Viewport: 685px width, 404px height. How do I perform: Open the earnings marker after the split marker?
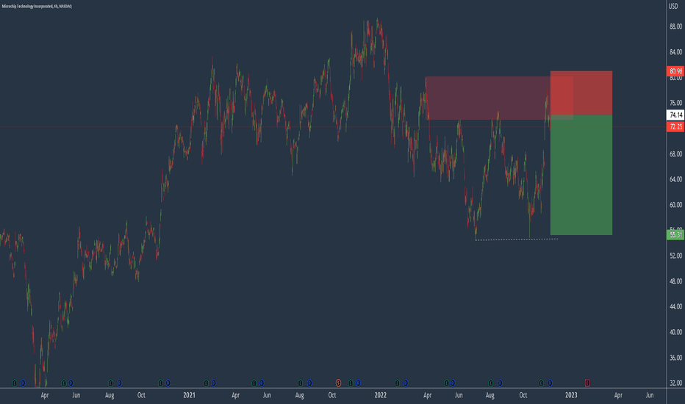click(351, 383)
